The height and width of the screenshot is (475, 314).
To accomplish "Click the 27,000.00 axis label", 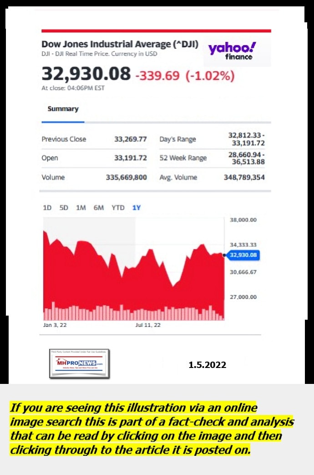I will coord(243,297).
